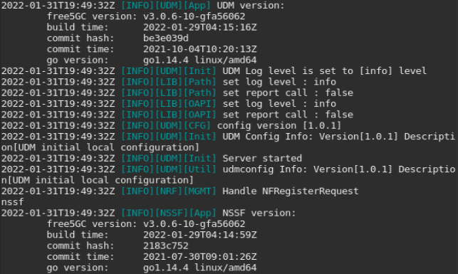Click the UDM commit hash be3e039d

(166, 38)
